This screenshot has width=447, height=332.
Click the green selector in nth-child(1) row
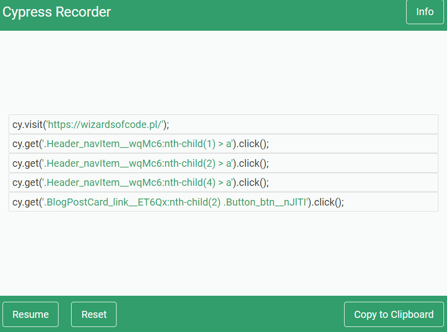click(x=137, y=144)
